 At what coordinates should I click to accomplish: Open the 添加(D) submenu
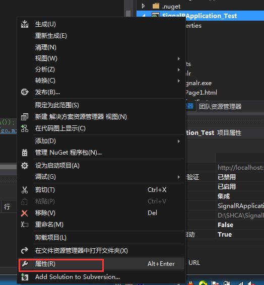(x=101, y=141)
